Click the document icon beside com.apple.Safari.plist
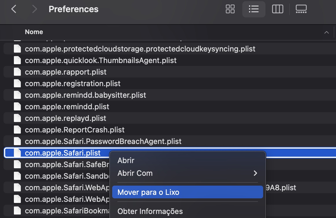 (17, 153)
